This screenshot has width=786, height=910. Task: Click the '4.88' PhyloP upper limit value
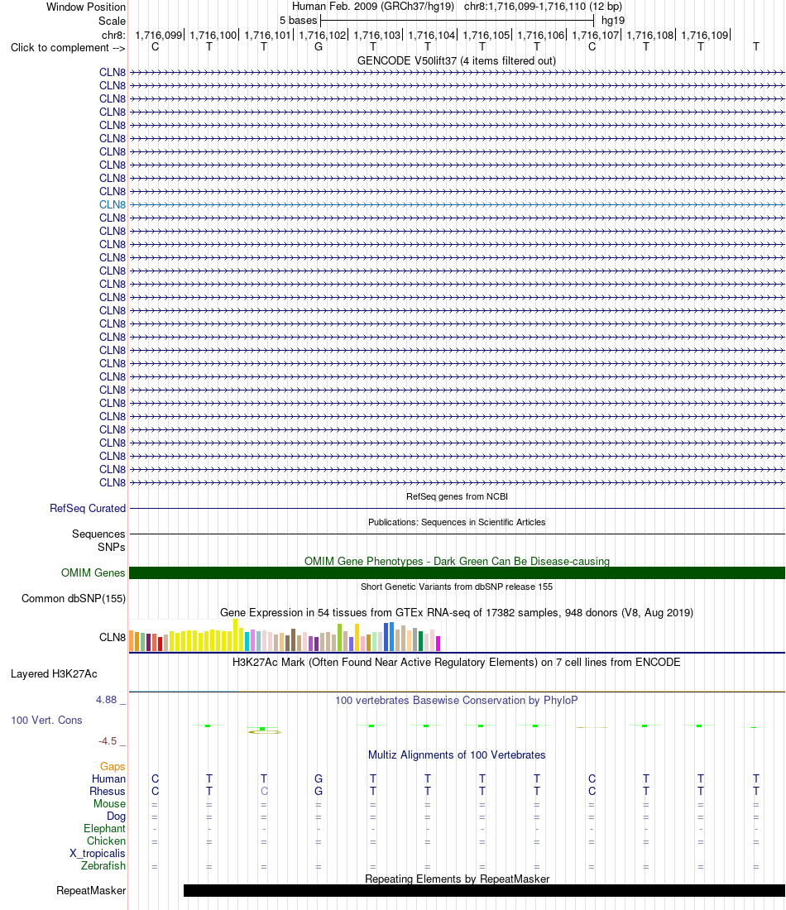[x=106, y=700]
